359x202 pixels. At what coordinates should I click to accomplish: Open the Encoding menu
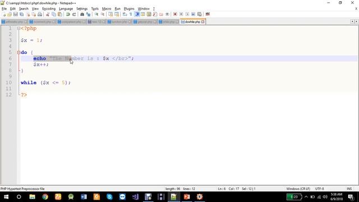[x=49, y=9]
